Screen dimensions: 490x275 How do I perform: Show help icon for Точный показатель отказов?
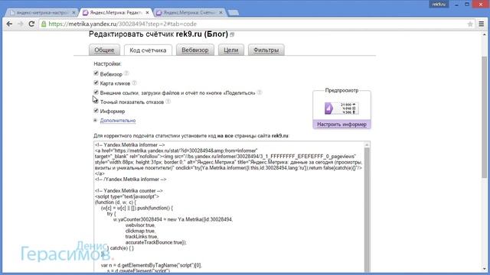coord(168,102)
